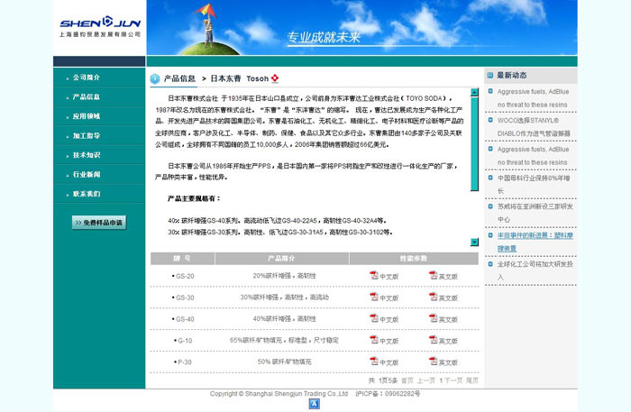Screen dimensions: 631x412
Task: Open the GS-20 product entry
Action: (x=185, y=276)
